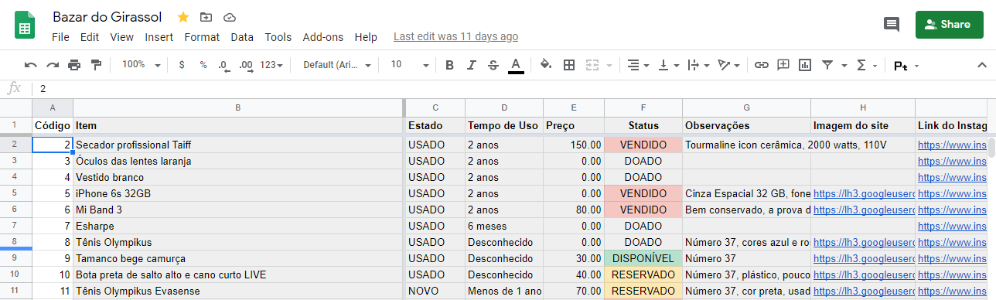Viewport: 996px width, 300px height.
Task: Select the cell 'Secador profissional Taiff'
Action: pyautogui.click(x=239, y=145)
